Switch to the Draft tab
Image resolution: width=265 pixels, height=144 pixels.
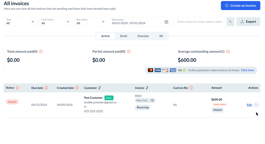(x=123, y=36)
